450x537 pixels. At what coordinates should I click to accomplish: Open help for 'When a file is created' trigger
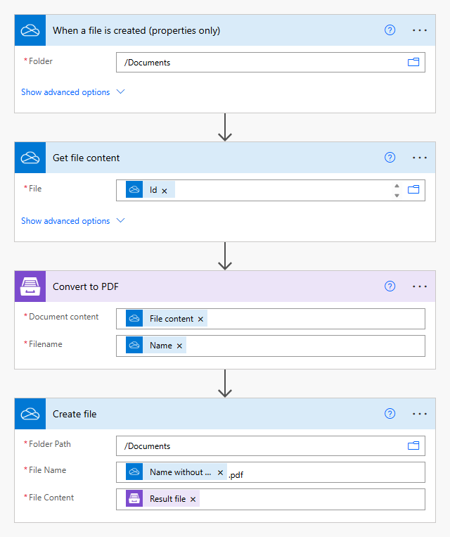point(390,30)
